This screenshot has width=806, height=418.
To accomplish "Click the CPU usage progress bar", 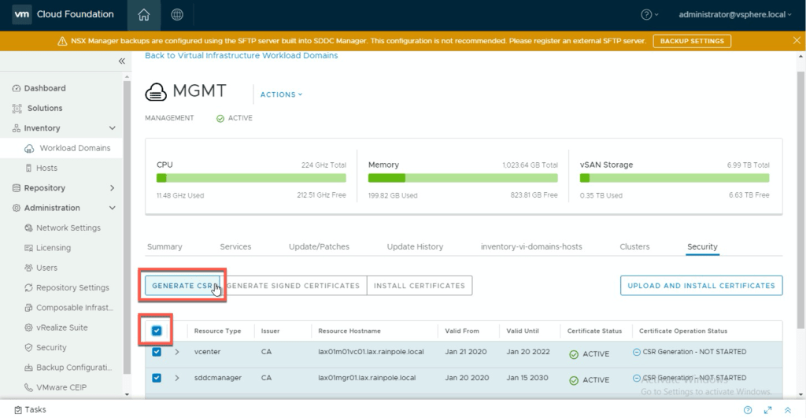I will tap(251, 178).
